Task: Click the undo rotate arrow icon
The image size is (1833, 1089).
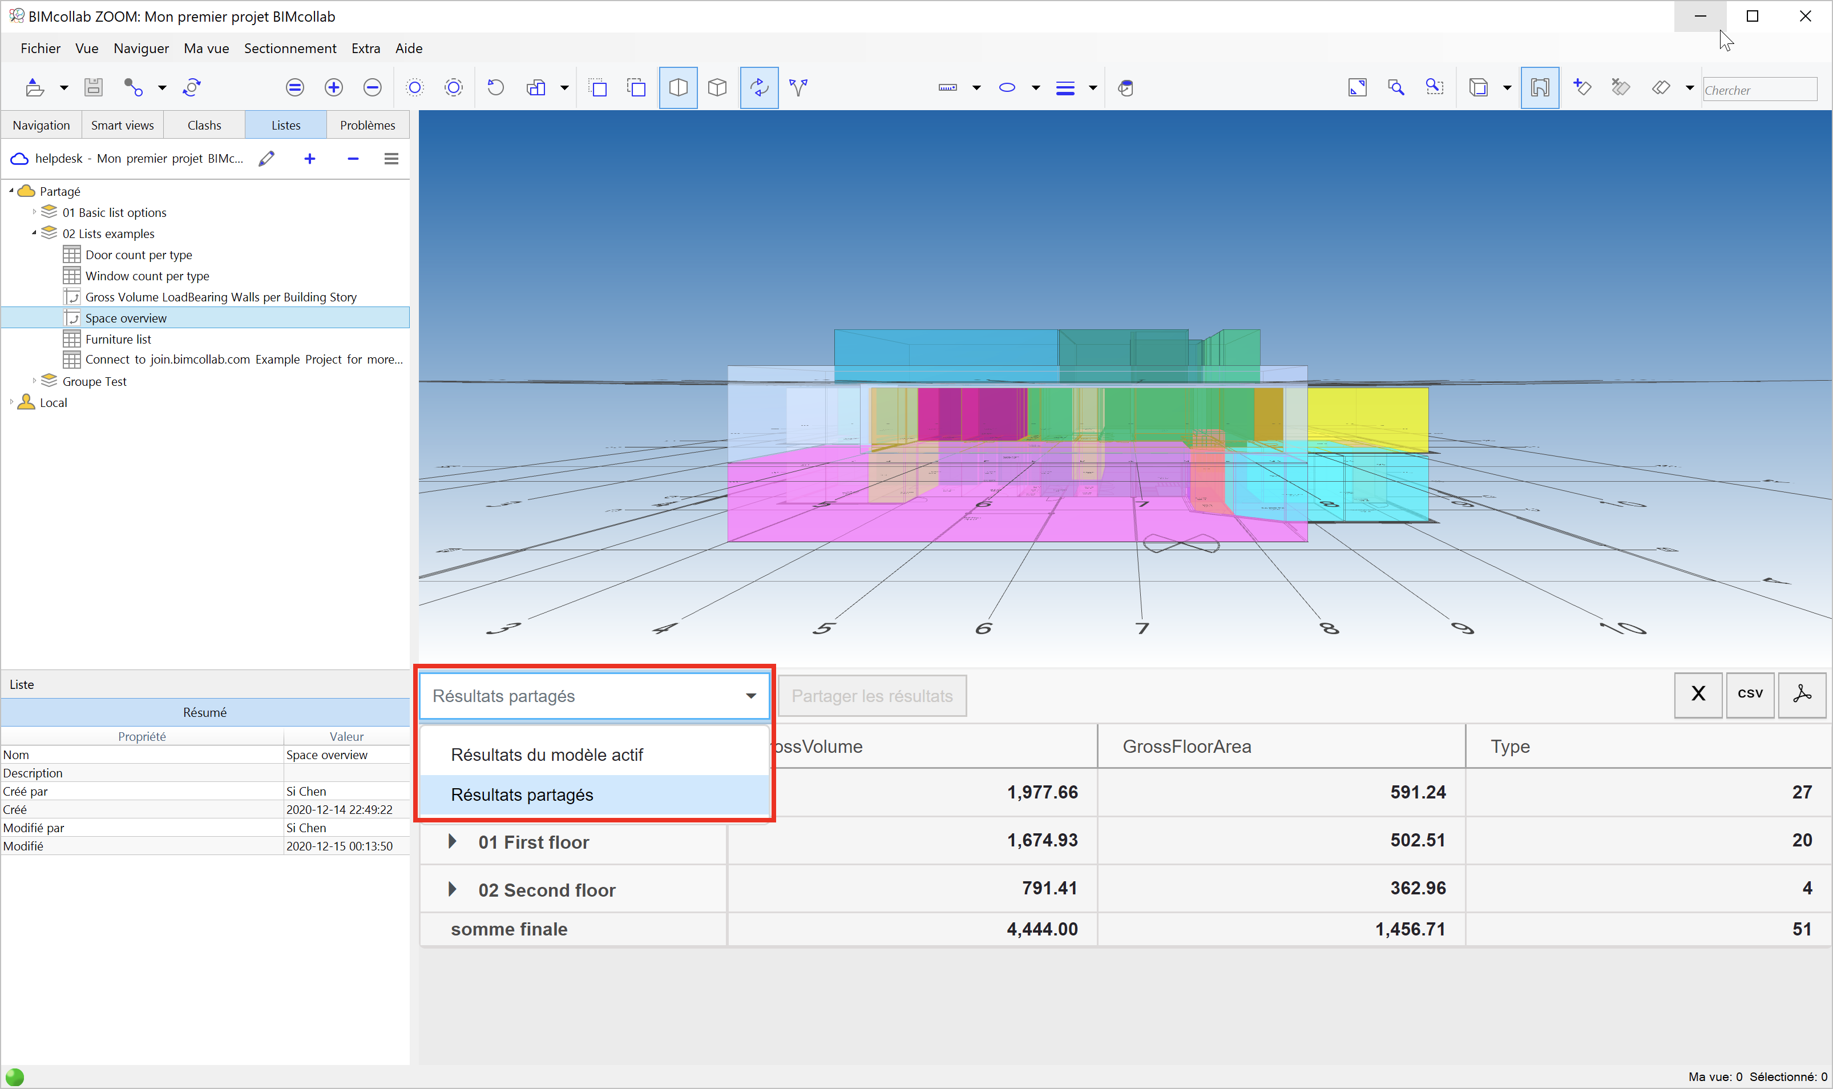Action: point(496,88)
